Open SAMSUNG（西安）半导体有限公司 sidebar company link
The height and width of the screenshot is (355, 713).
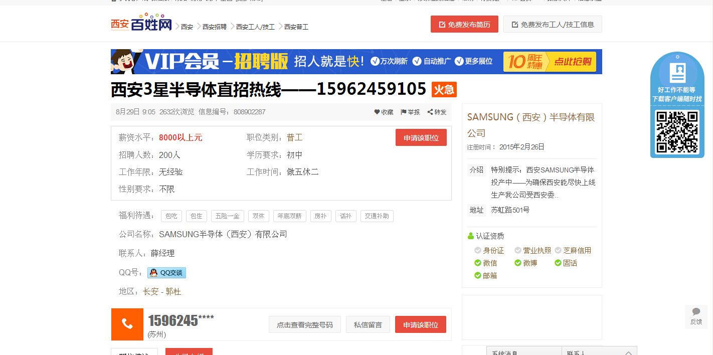(x=531, y=125)
